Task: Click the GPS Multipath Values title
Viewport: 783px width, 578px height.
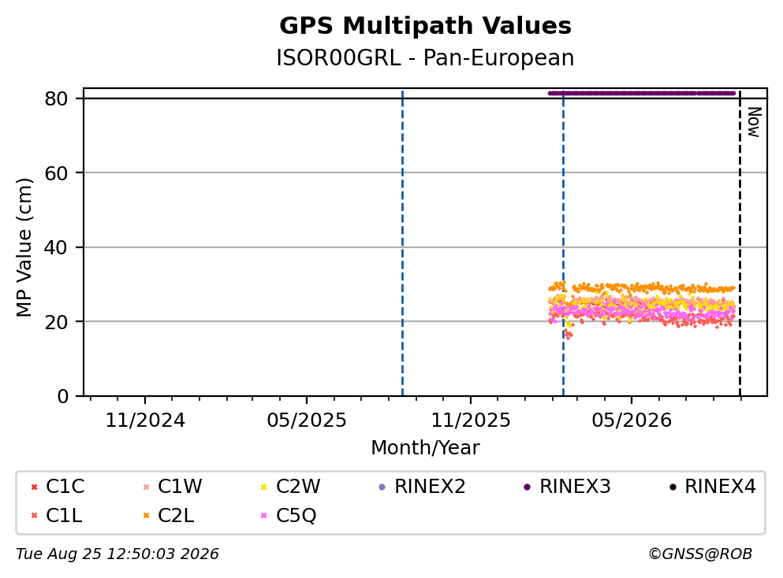Action: click(x=425, y=26)
